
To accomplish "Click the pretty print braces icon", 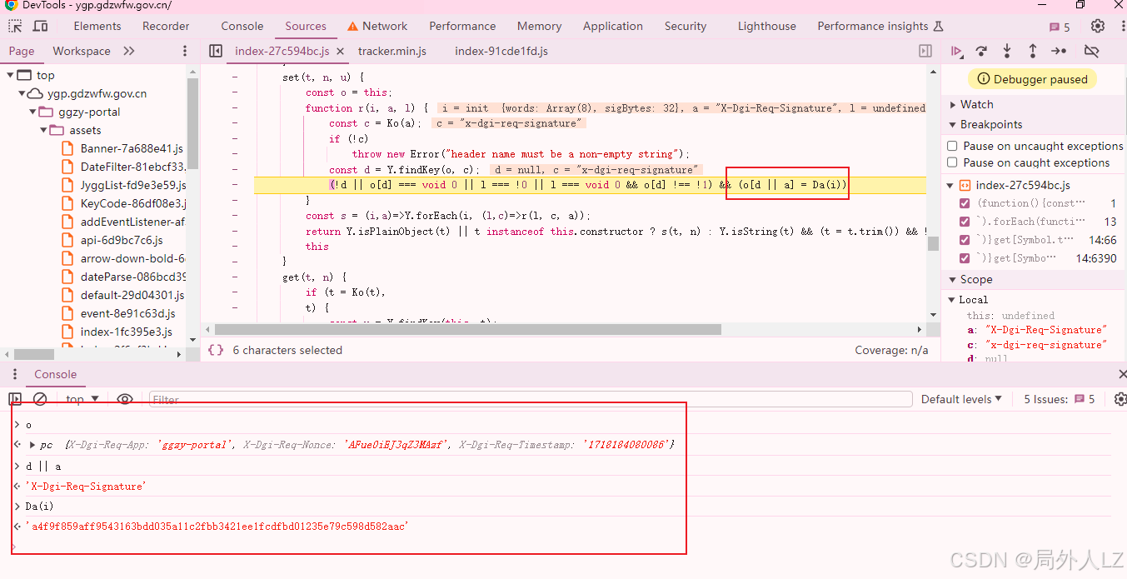I will [x=215, y=350].
